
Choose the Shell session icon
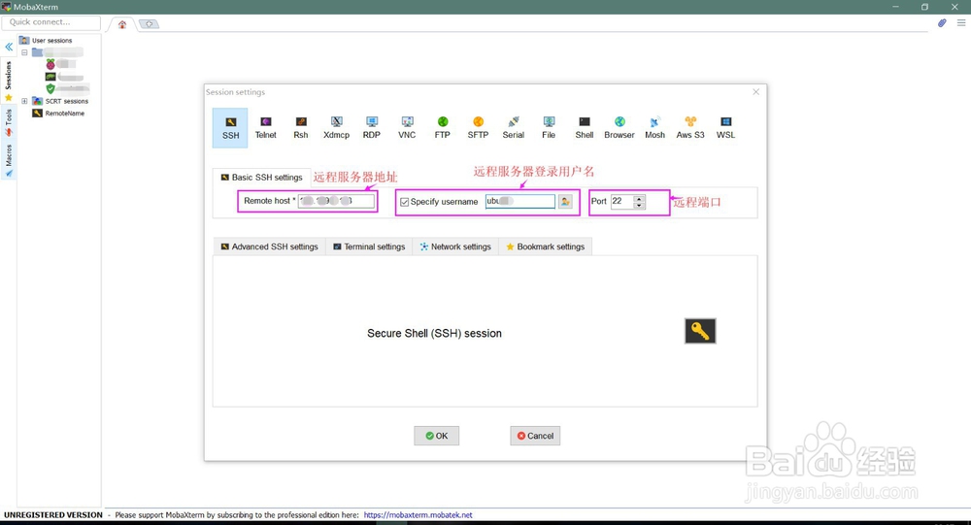click(x=584, y=127)
